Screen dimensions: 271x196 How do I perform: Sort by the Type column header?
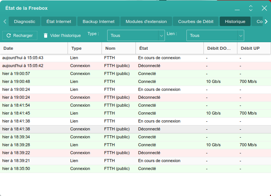[85, 48]
